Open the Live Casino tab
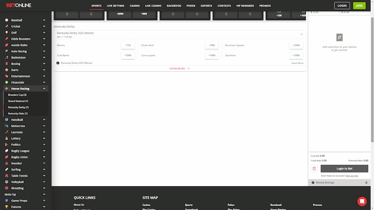 pos(153,6)
